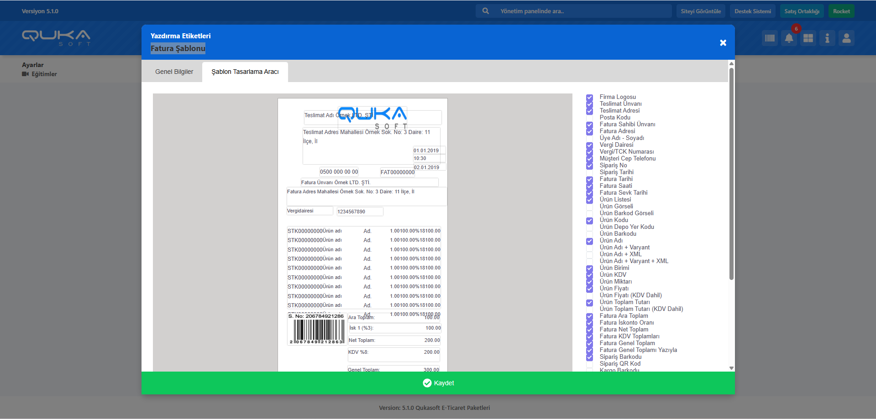Disable the Fatura KDV Toplamları checkbox

click(589, 336)
